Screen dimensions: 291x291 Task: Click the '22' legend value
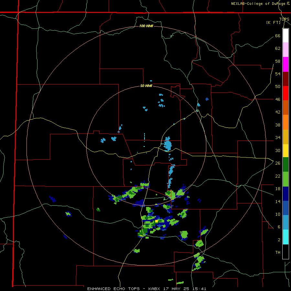click(x=278, y=176)
